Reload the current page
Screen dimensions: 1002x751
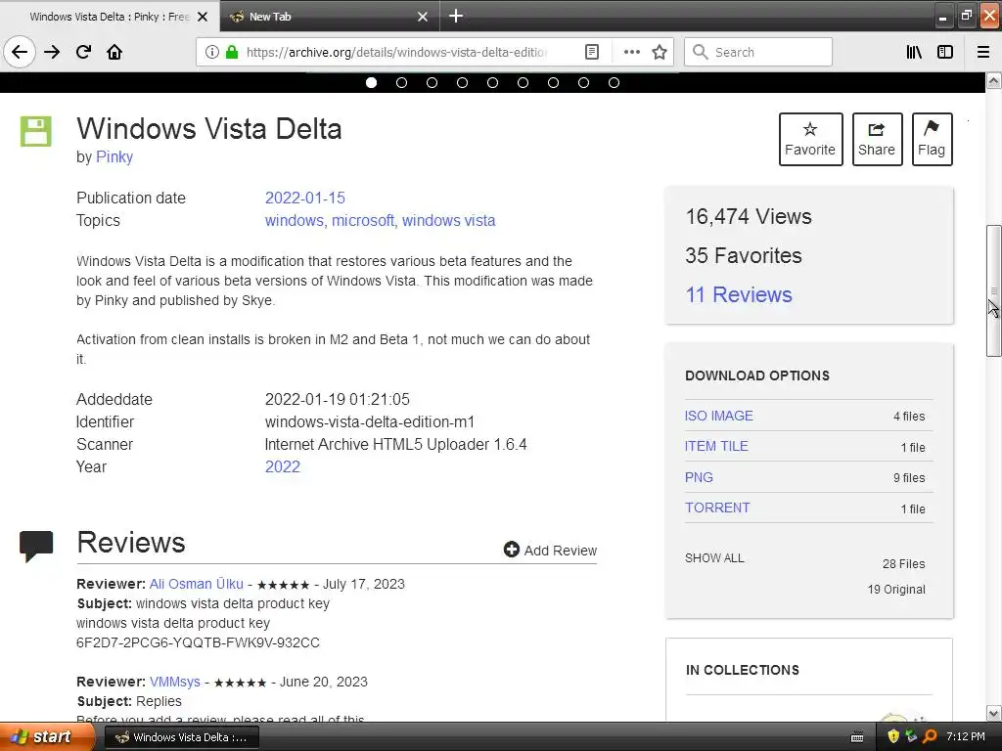(x=84, y=52)
